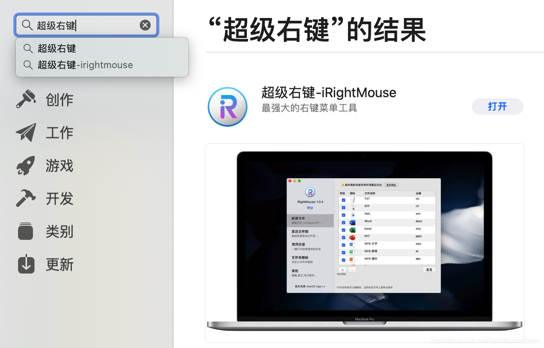Click inside the 超级右键 search field

86,25
